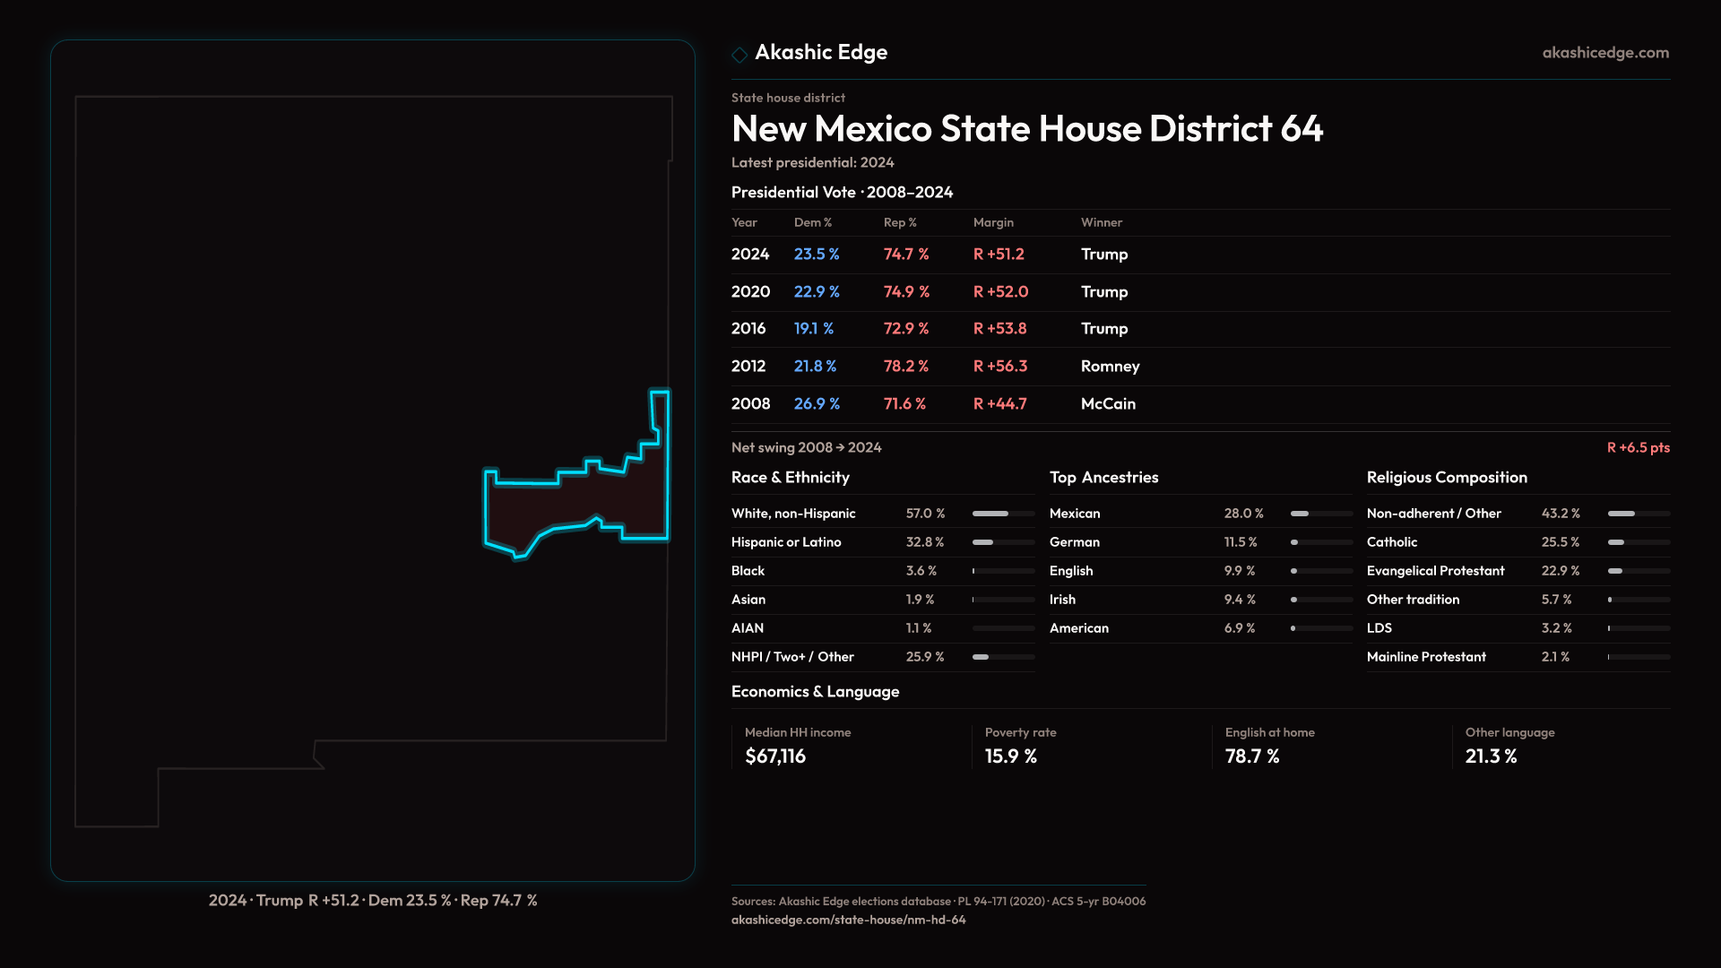Click the R +6.5 pts net swing value
Screen dimensions: 1721x968
(x=1638, y=447)
